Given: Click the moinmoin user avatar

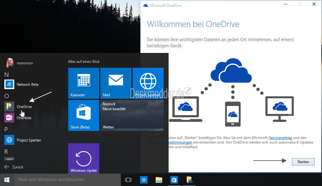Looking at the screenshot, I should coord(9,63).
